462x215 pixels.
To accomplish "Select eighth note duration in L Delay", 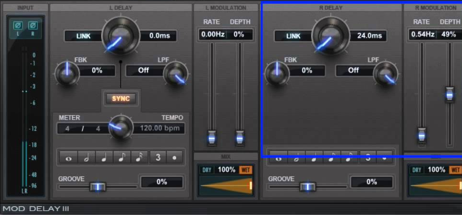I will 122,157.
